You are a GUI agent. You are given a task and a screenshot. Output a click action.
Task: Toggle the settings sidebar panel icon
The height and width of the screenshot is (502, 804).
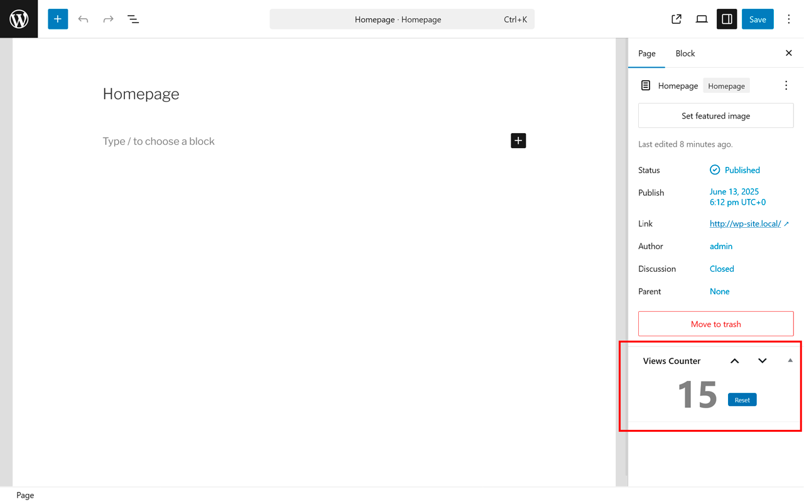coord(727,19)
